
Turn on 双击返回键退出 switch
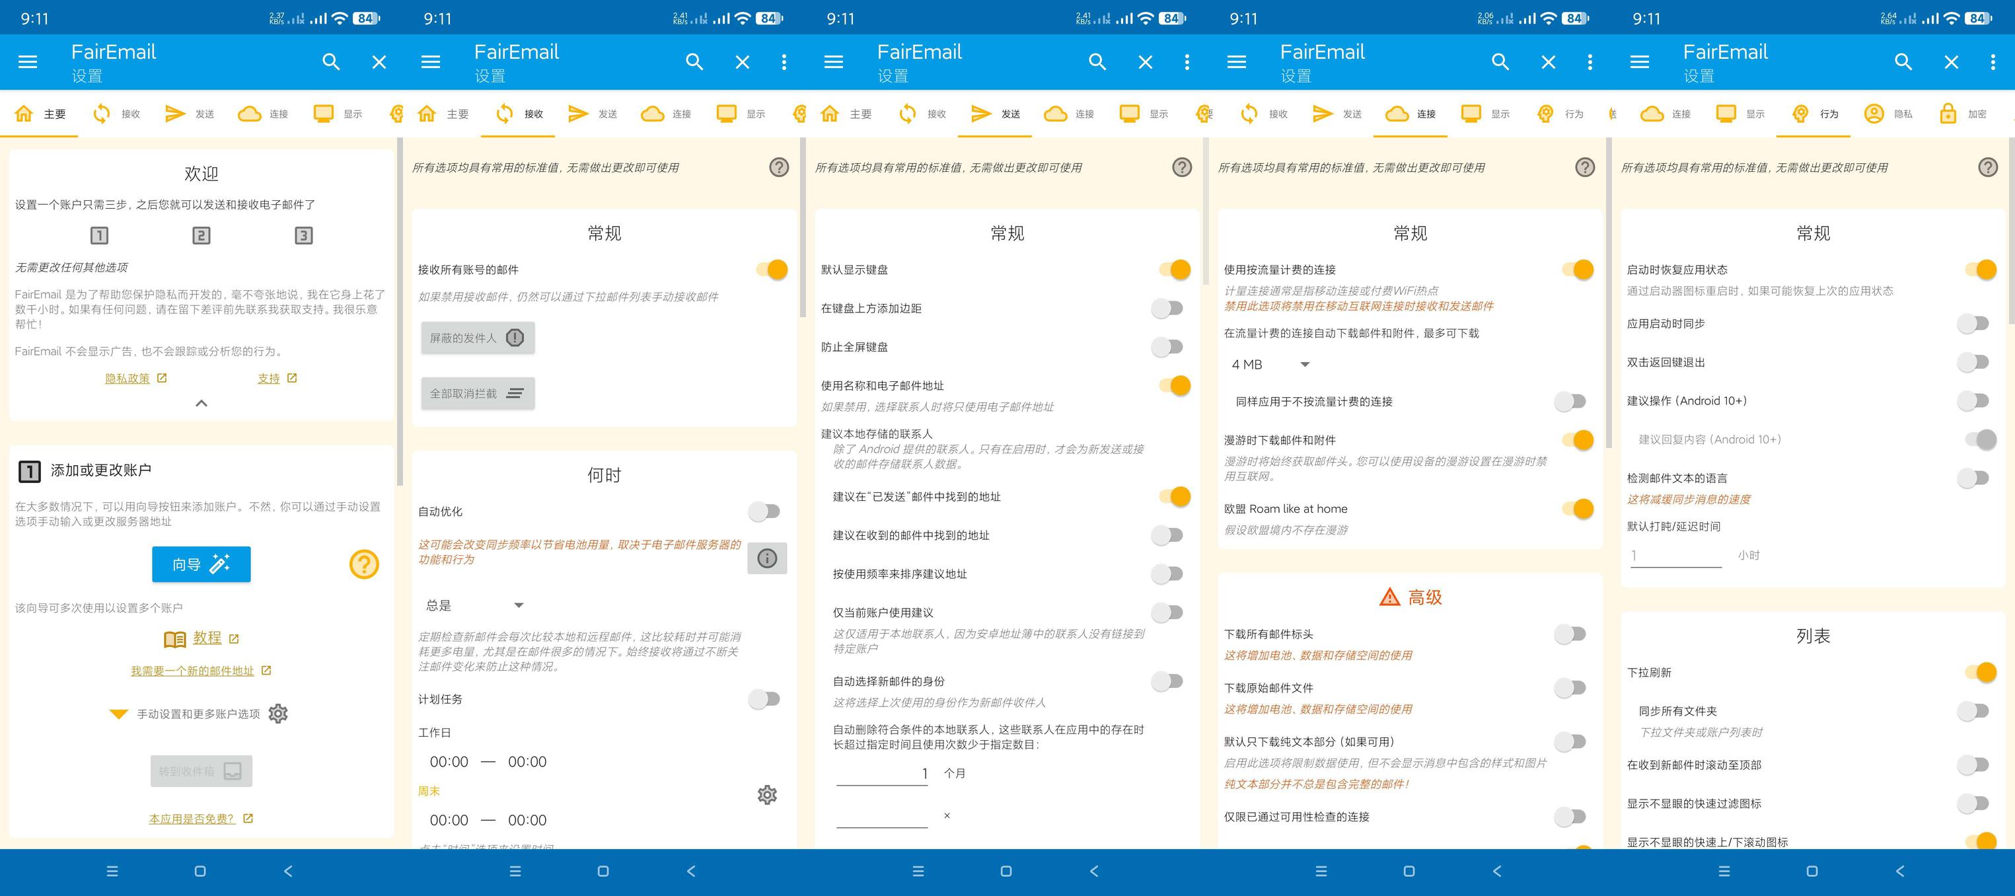coord(1973,362)
